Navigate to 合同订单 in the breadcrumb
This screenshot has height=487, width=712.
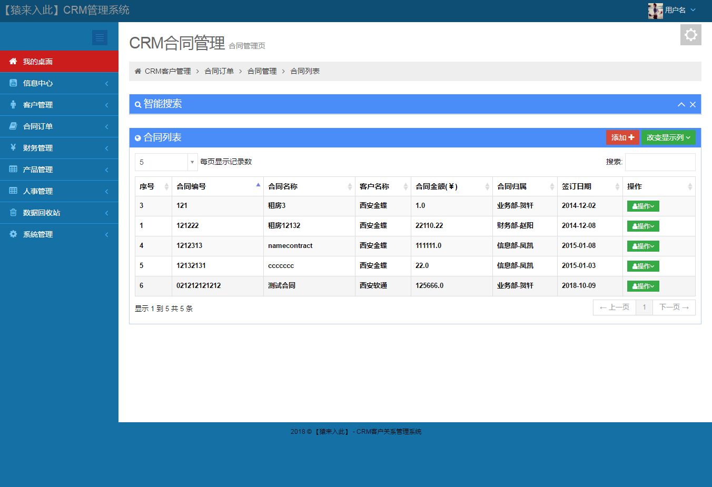coord(219,71)
